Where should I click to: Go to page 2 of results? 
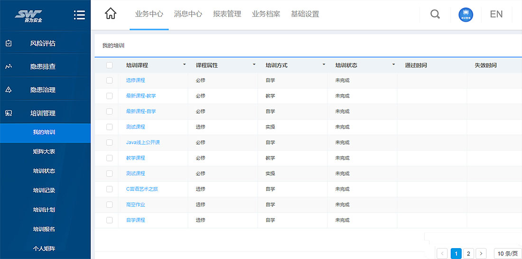tap(468, 254)
